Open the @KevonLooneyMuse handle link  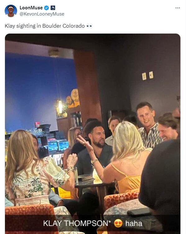42,14
